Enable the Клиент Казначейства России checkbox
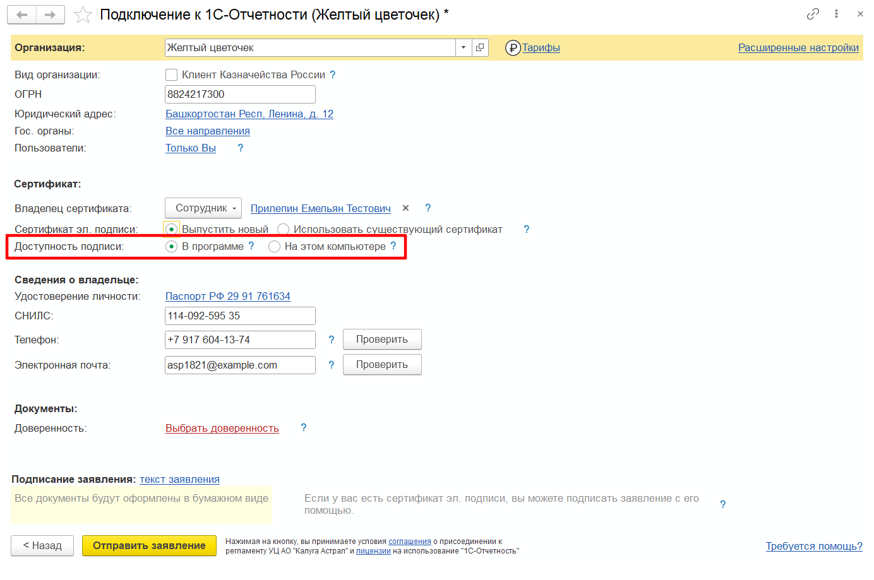 (x=171, y=75)
